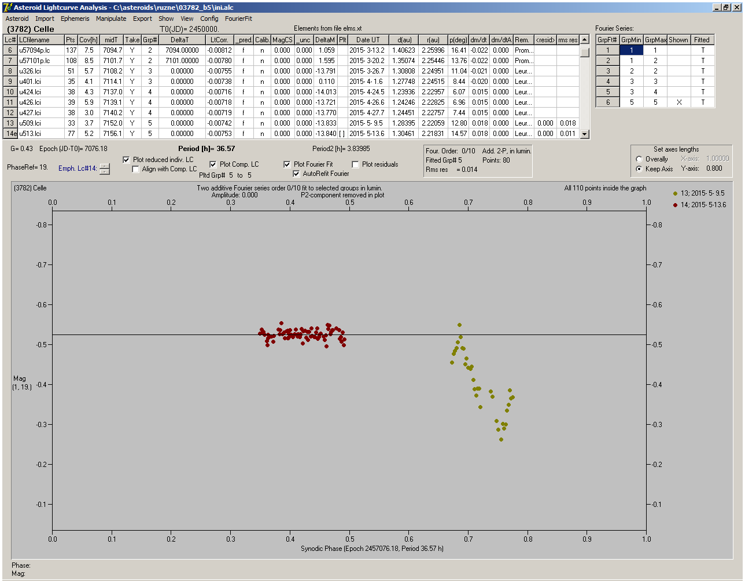The image size is (745, 581).
Task: Open the Config menu
Action: (209, 19)
